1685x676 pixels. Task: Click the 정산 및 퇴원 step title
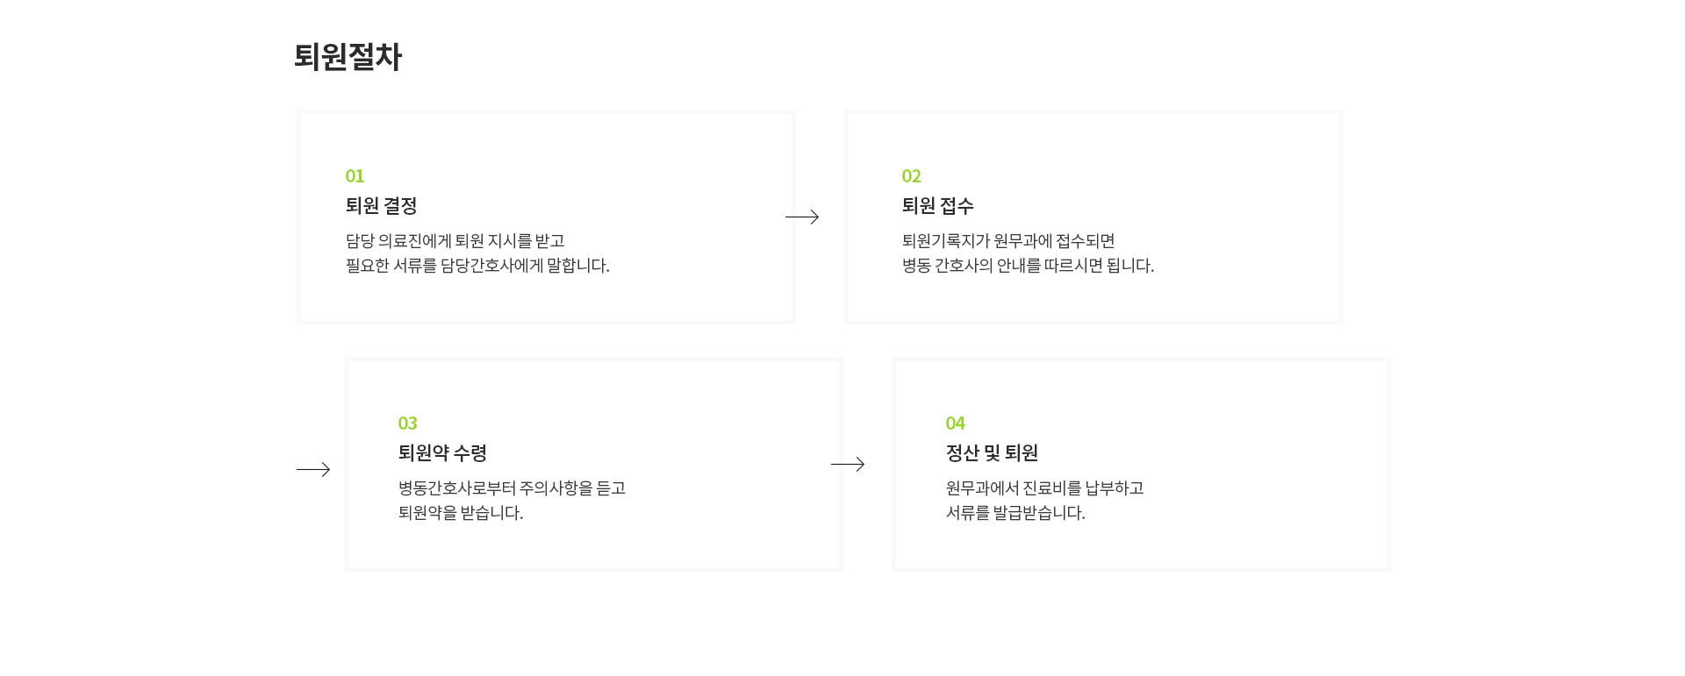pyautogui.click(x=993, y=453)
